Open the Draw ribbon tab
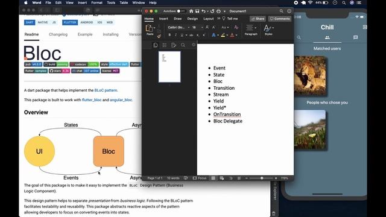The height and width of the screenshot is (217, 386). 177,19
